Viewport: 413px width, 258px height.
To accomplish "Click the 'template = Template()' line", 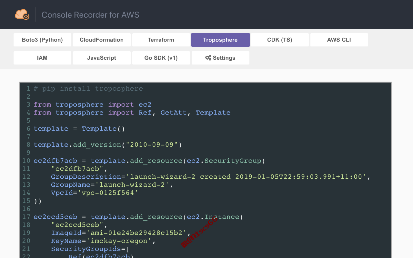I will 79,129.
